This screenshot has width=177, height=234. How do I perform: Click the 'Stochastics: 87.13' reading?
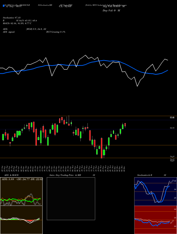tap(11, 18)
